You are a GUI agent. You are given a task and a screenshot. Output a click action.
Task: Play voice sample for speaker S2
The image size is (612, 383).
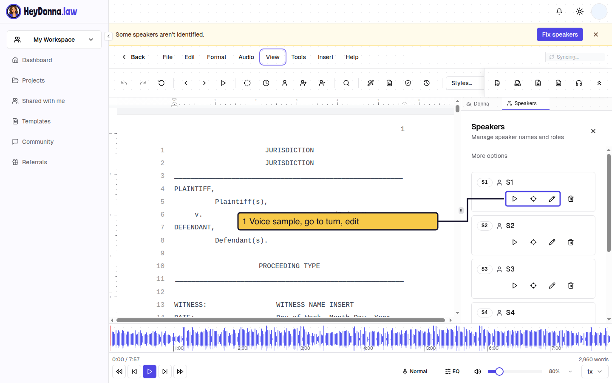515,242
